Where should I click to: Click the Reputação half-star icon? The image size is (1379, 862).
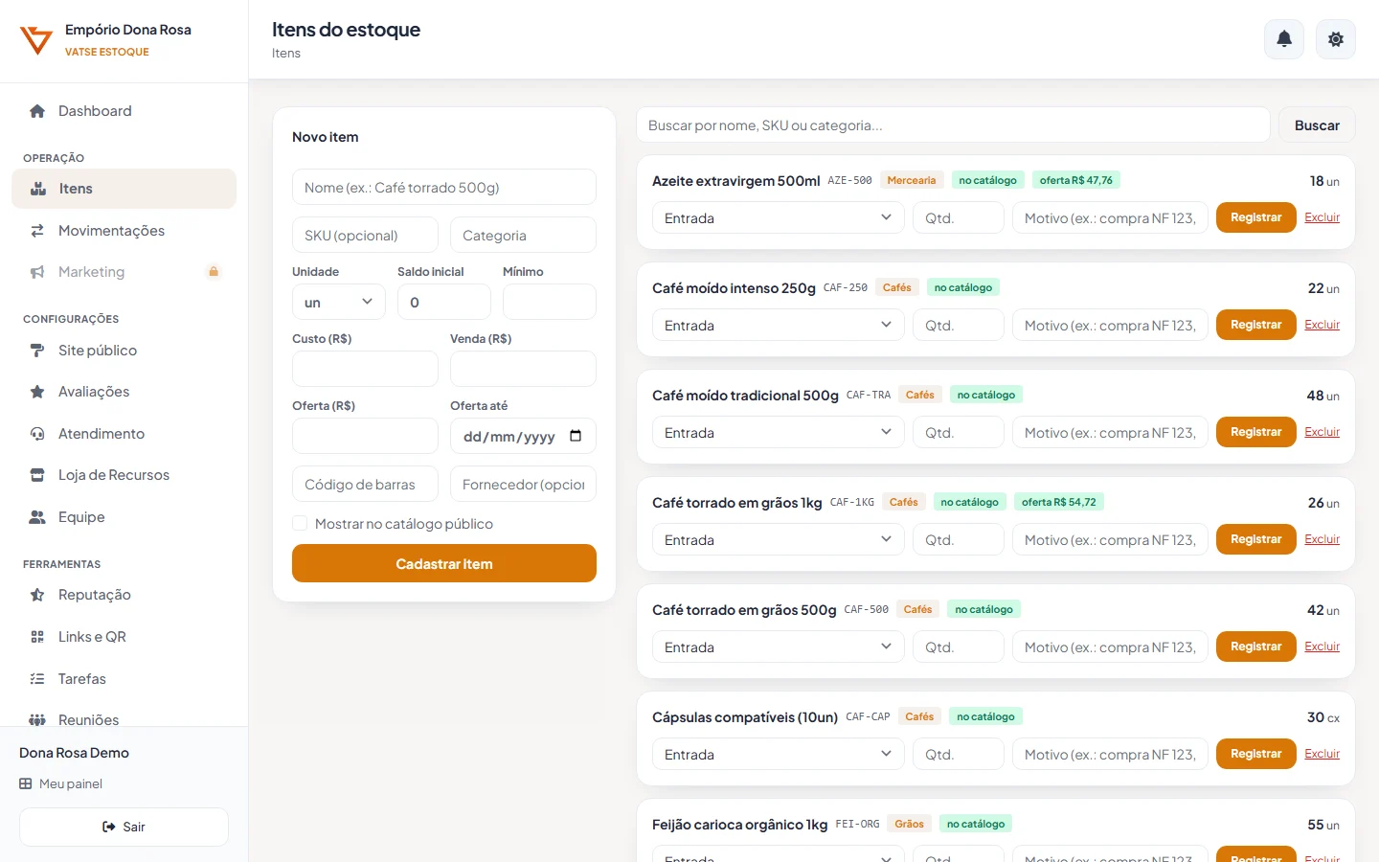coord(37,595)
